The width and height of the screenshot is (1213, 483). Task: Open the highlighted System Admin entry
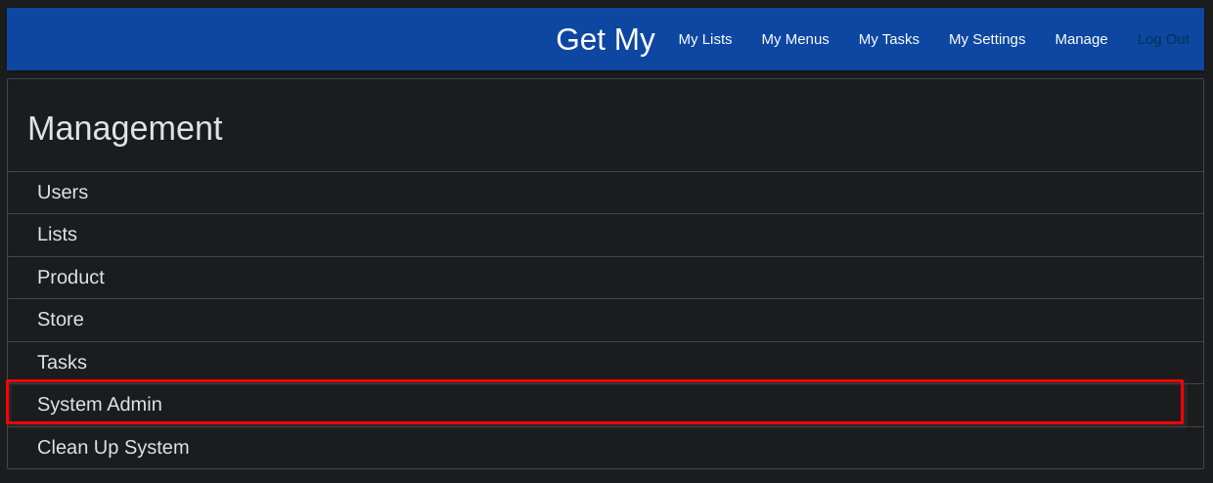pos(595,403)
